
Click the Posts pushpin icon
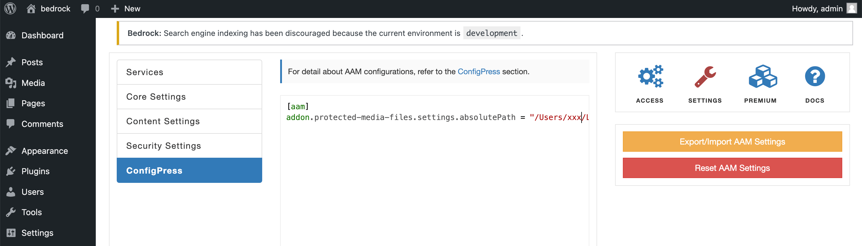pyautogui.click(x=11, y=62)
